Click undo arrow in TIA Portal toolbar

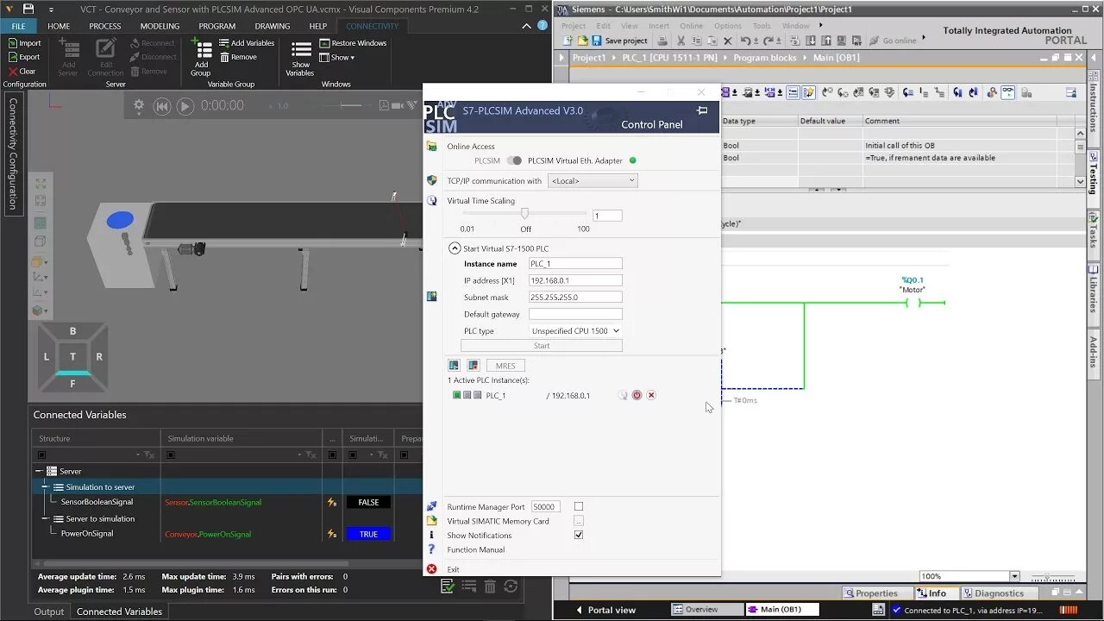tap(745, 41)
